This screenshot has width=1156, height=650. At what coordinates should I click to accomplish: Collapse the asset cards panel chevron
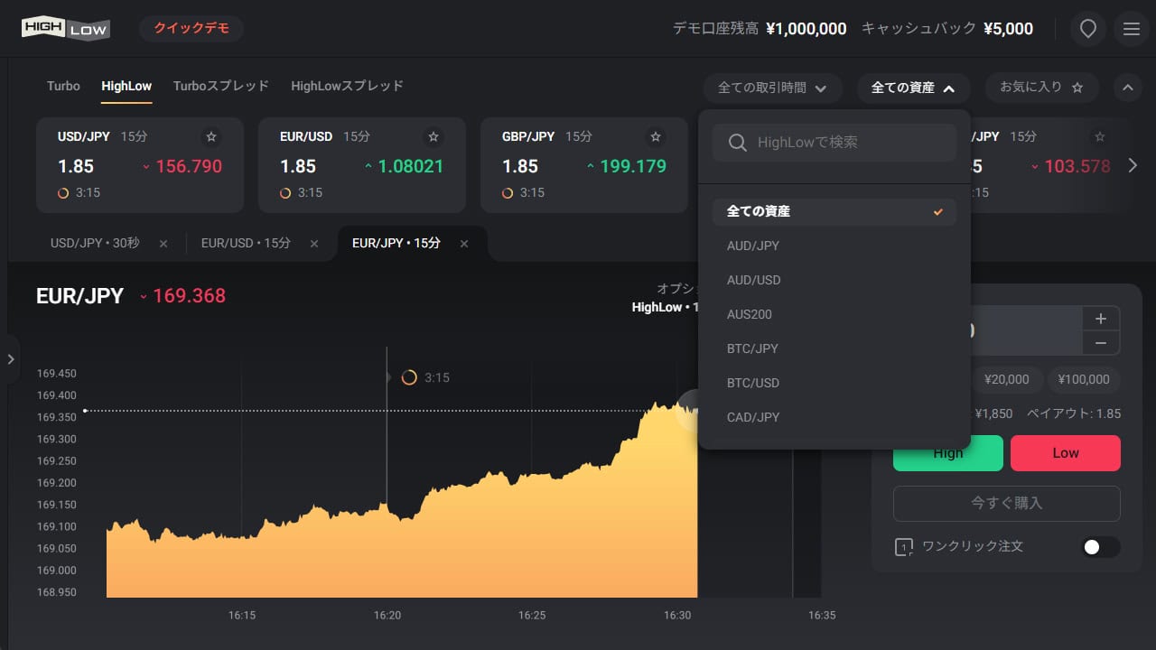[x=1127, y=88]
